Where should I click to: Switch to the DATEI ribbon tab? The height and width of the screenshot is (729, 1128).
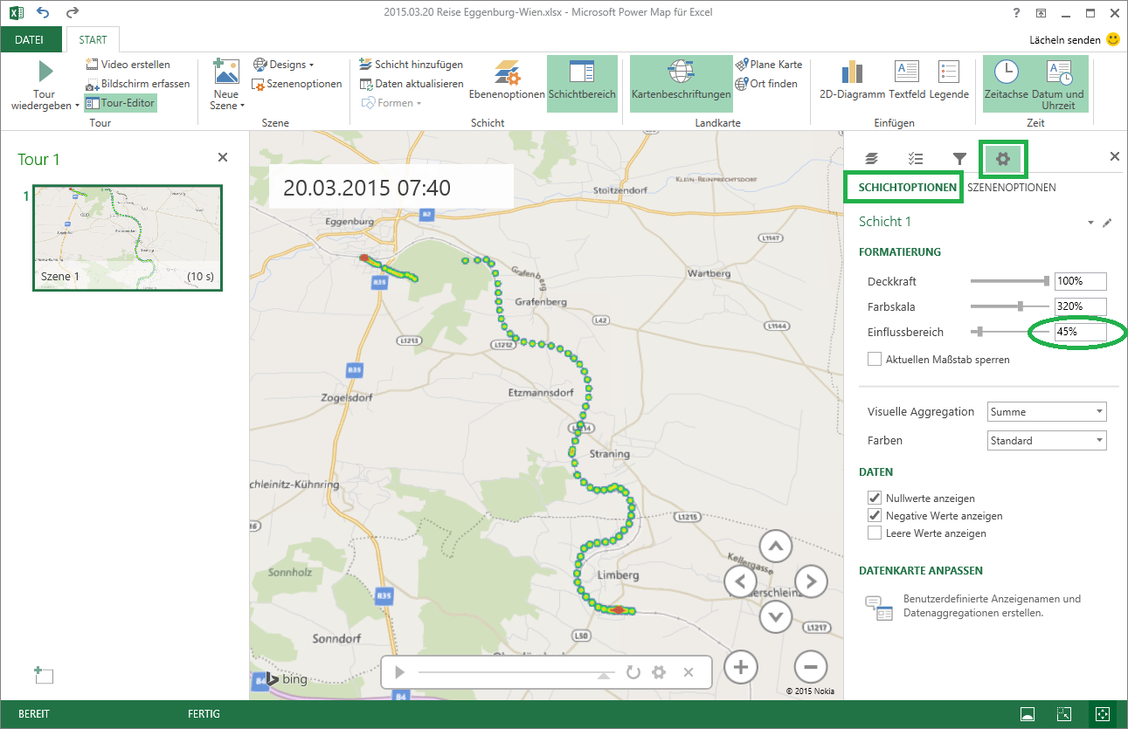point(31,39)
